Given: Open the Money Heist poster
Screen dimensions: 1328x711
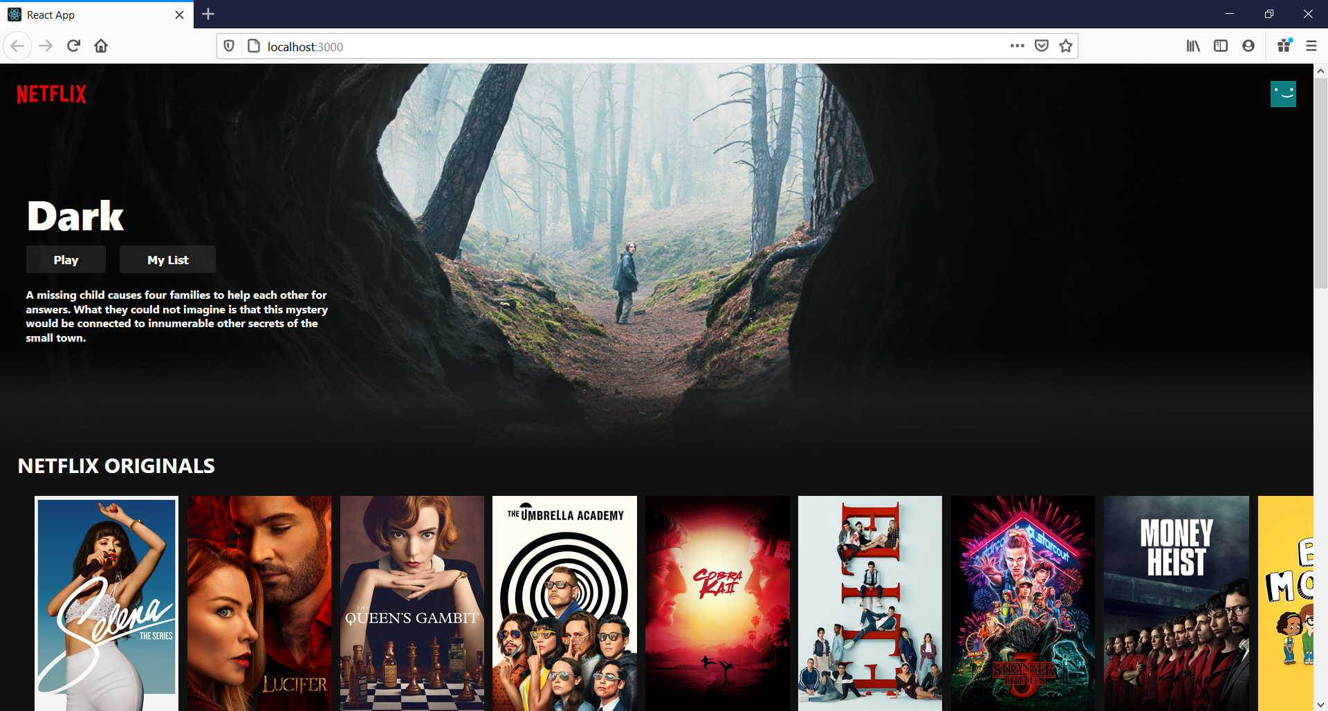Looking at the screenshot, I should tap(1177, 603).
